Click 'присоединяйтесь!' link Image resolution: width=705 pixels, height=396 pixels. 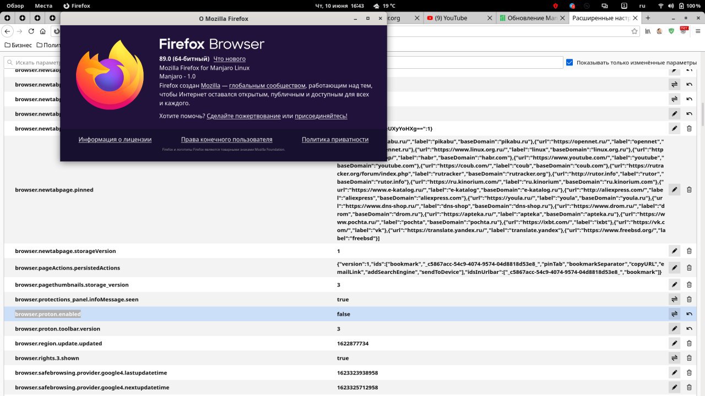coord(321,116)
